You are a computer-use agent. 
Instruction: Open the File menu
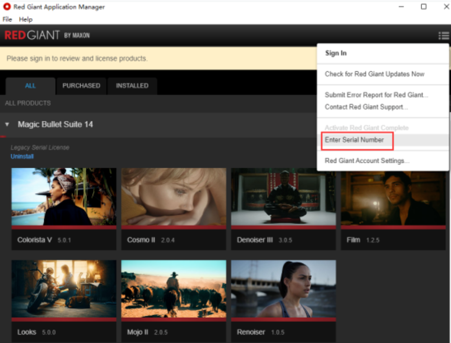(7, 19)
